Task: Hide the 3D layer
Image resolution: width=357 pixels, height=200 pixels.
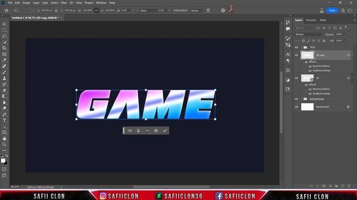Action: point(296,78)
